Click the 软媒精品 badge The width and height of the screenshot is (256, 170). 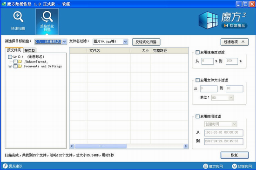tap(235, 26)
